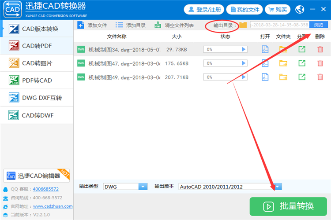Select the 机械制图47.dwg file name
331x220 pixels.
(124, 63)
